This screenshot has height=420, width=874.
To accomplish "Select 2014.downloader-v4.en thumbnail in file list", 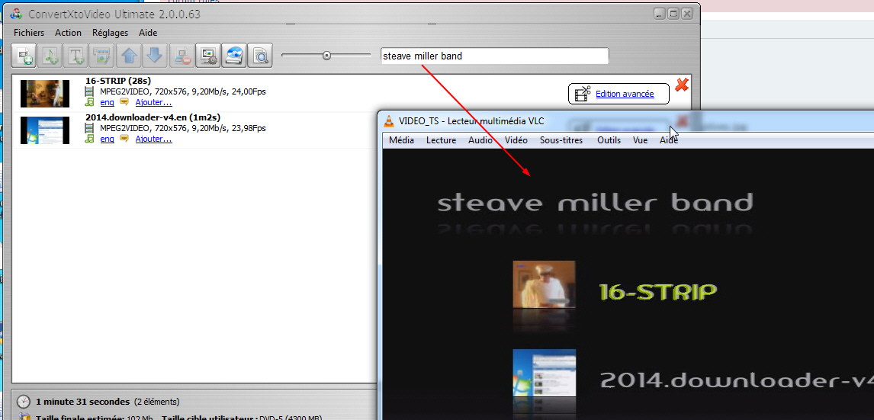I will (44, 130).
